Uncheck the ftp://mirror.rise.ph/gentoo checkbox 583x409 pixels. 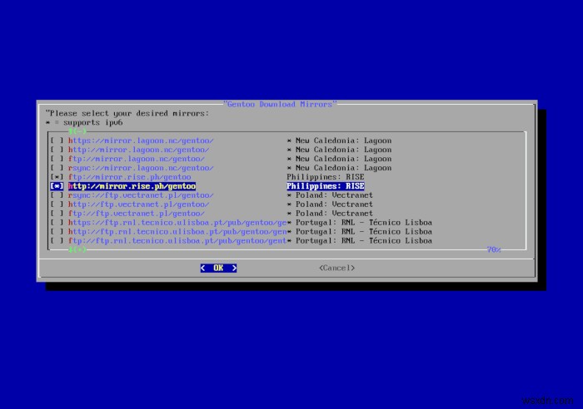(57, 177)
